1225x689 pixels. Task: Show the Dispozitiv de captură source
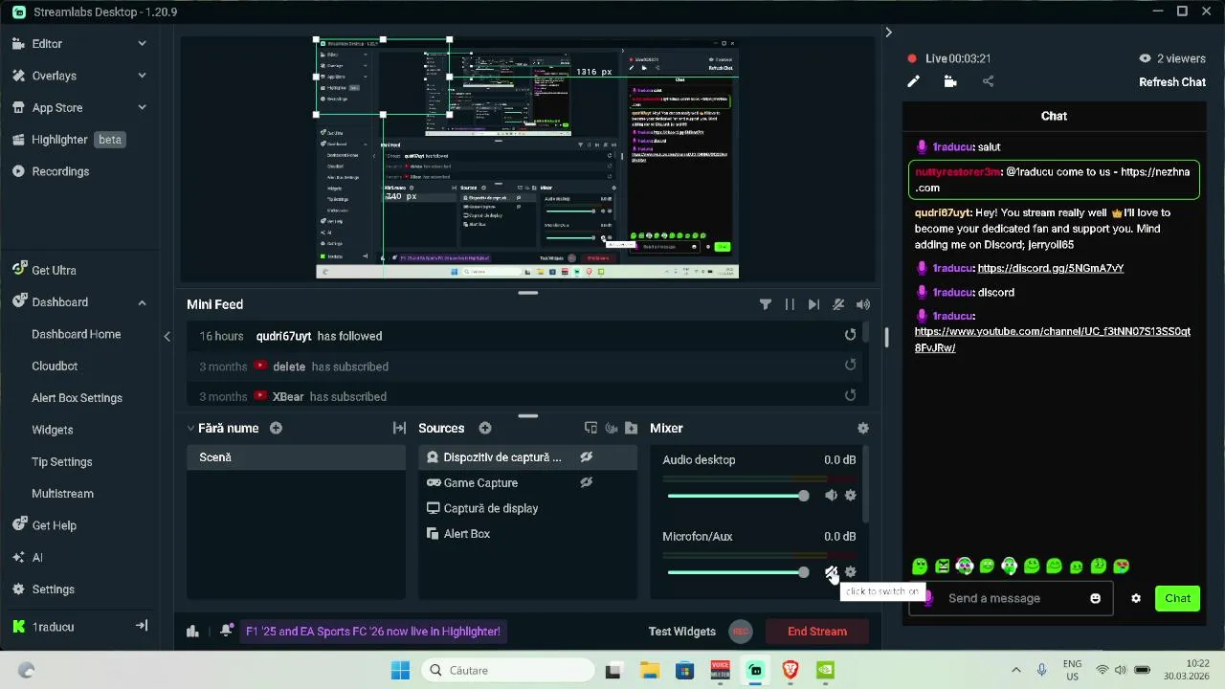click(x=587, y=457)
